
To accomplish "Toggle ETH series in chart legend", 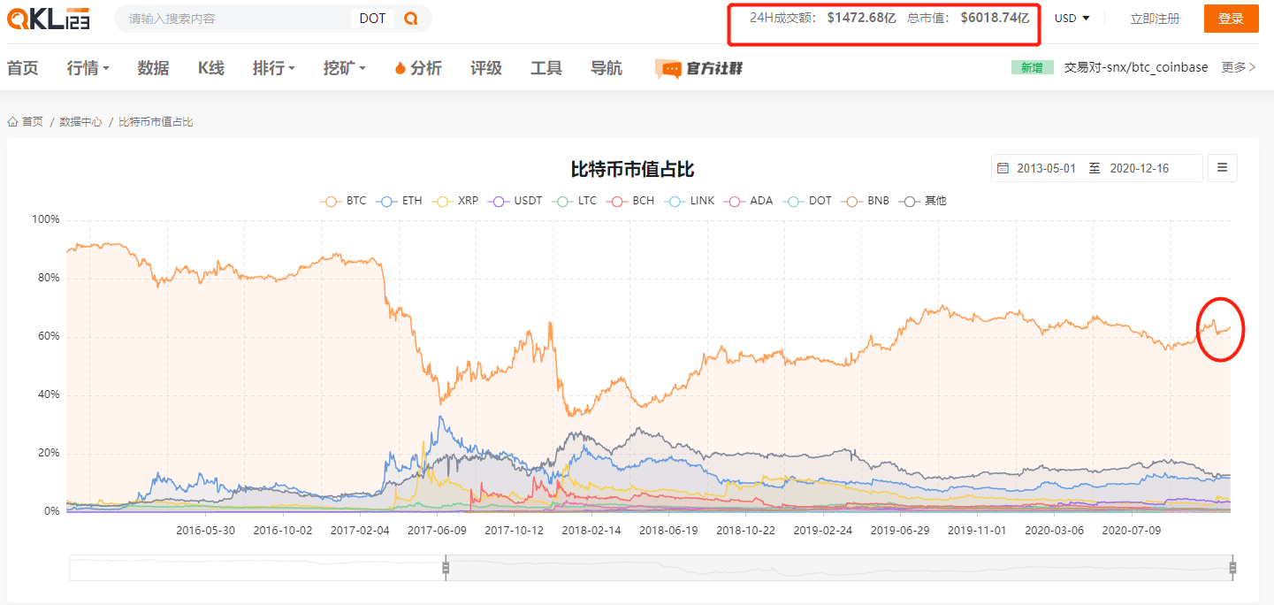I will click(x=399, y=201).
